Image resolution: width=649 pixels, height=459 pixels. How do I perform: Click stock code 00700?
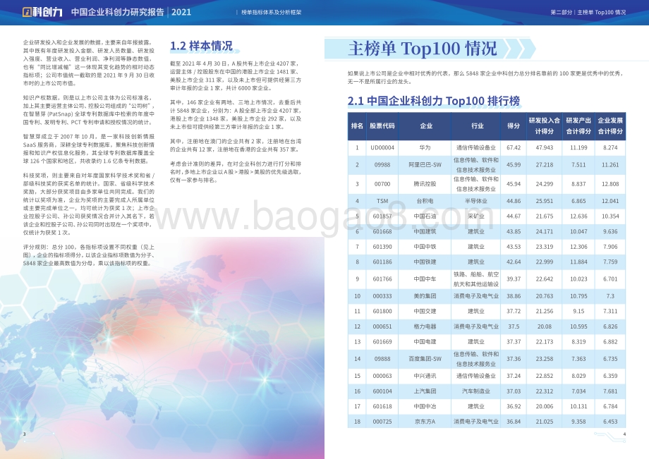382,184
